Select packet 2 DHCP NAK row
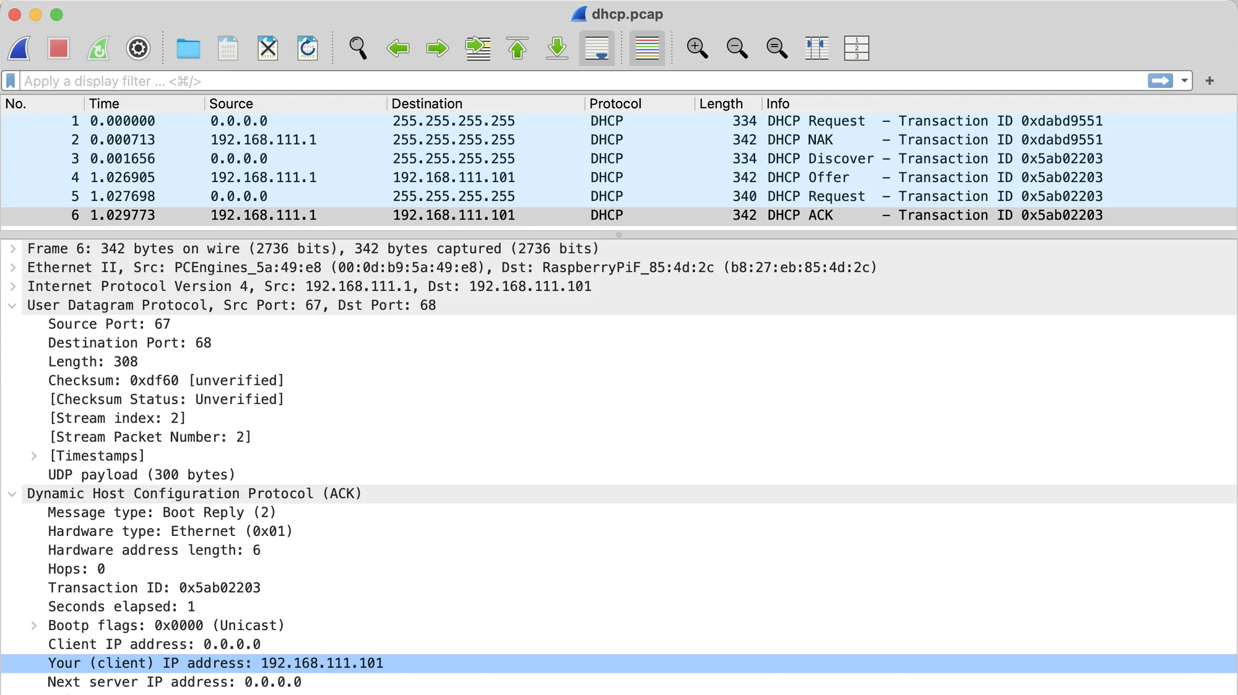 tap(619, 140)
